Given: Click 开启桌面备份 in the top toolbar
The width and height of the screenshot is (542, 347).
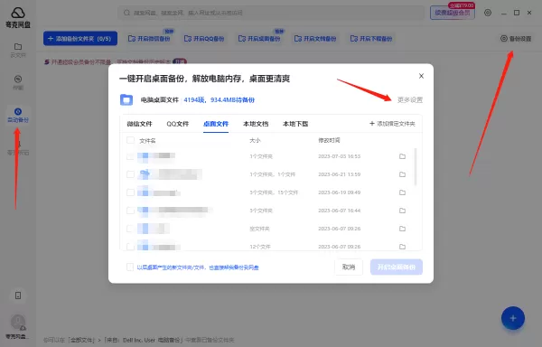Looking at the screenshot, I should point(259,38).
